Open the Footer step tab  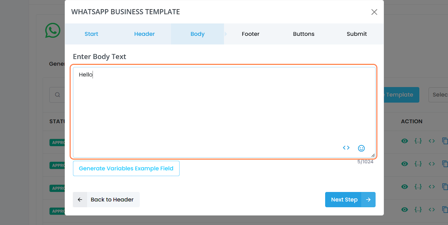(x=251, y=34)
